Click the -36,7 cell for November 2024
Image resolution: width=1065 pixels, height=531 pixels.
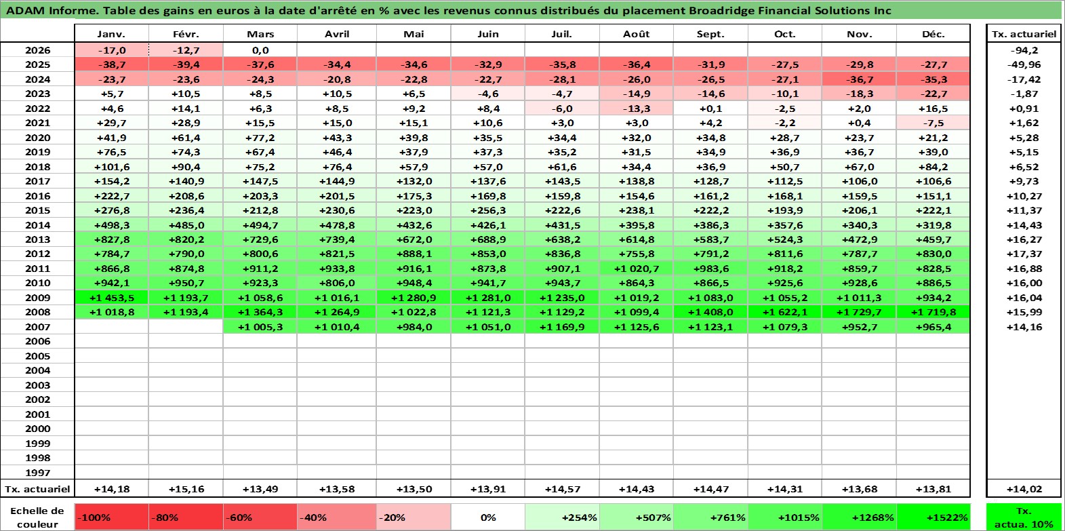pyautogui.click(x=859, y=79)
